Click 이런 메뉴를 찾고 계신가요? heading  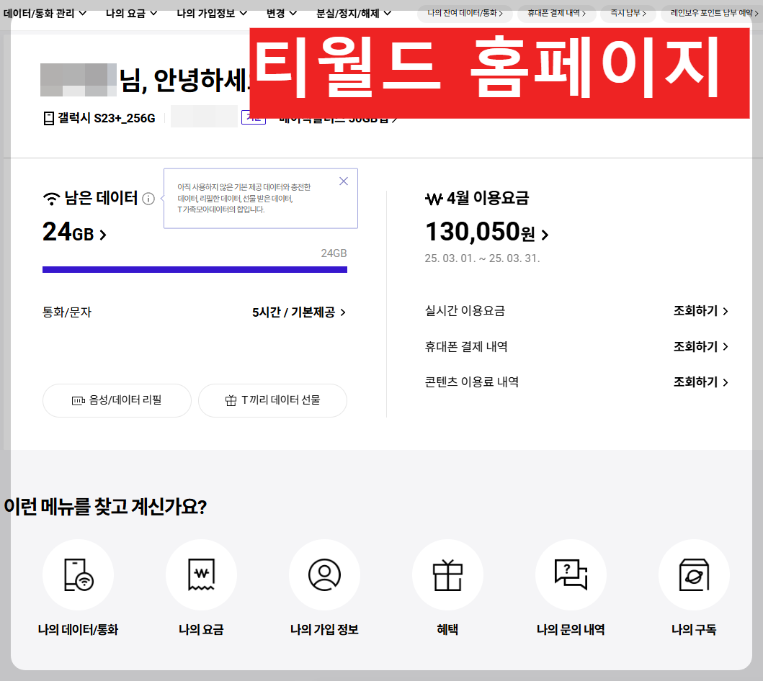pos(105,507)
